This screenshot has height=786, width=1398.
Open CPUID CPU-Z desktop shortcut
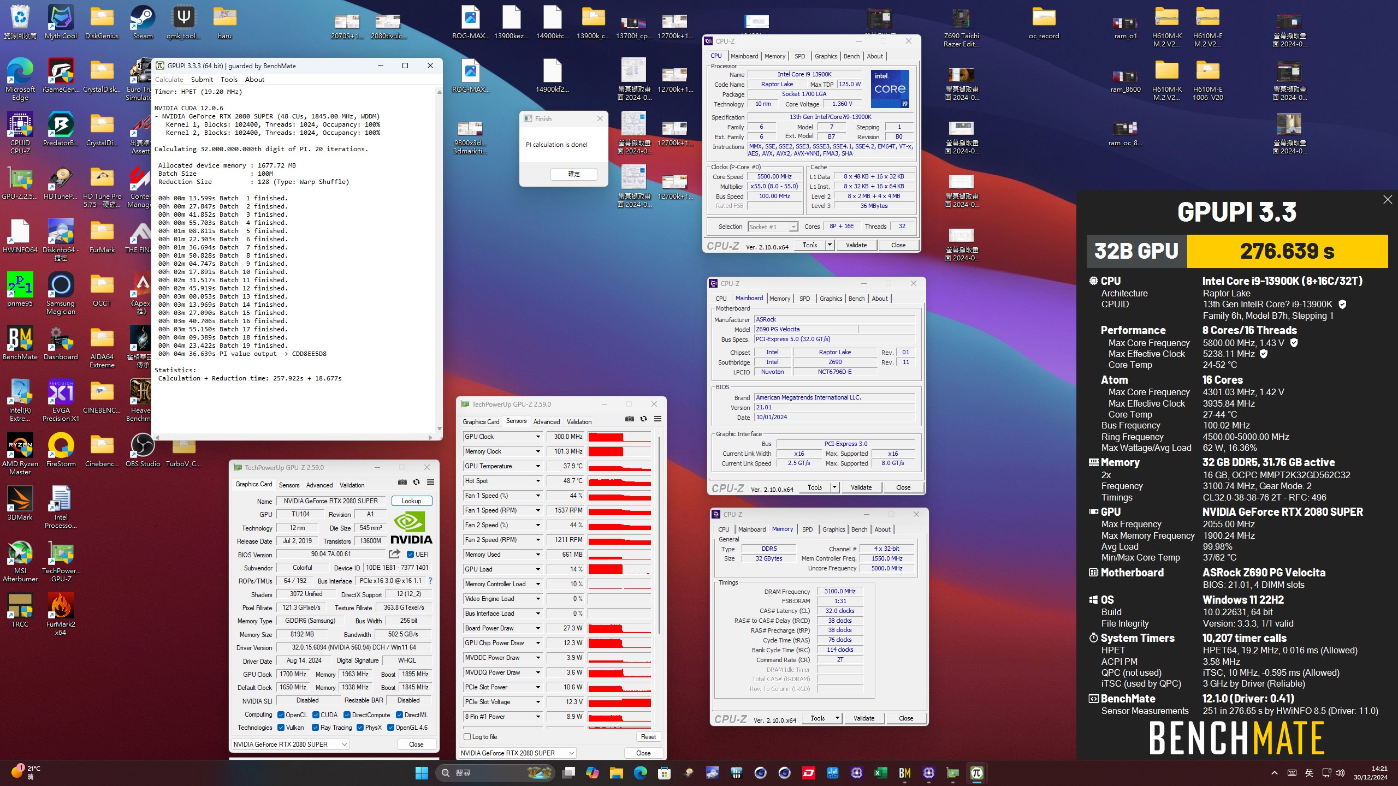point(20,133)
